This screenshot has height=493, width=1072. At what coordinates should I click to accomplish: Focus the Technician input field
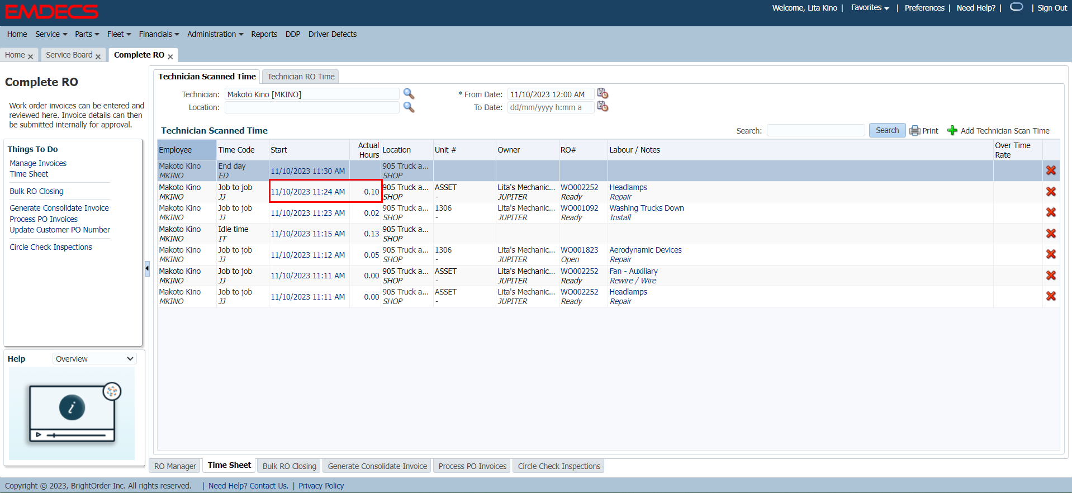point(312,94)
